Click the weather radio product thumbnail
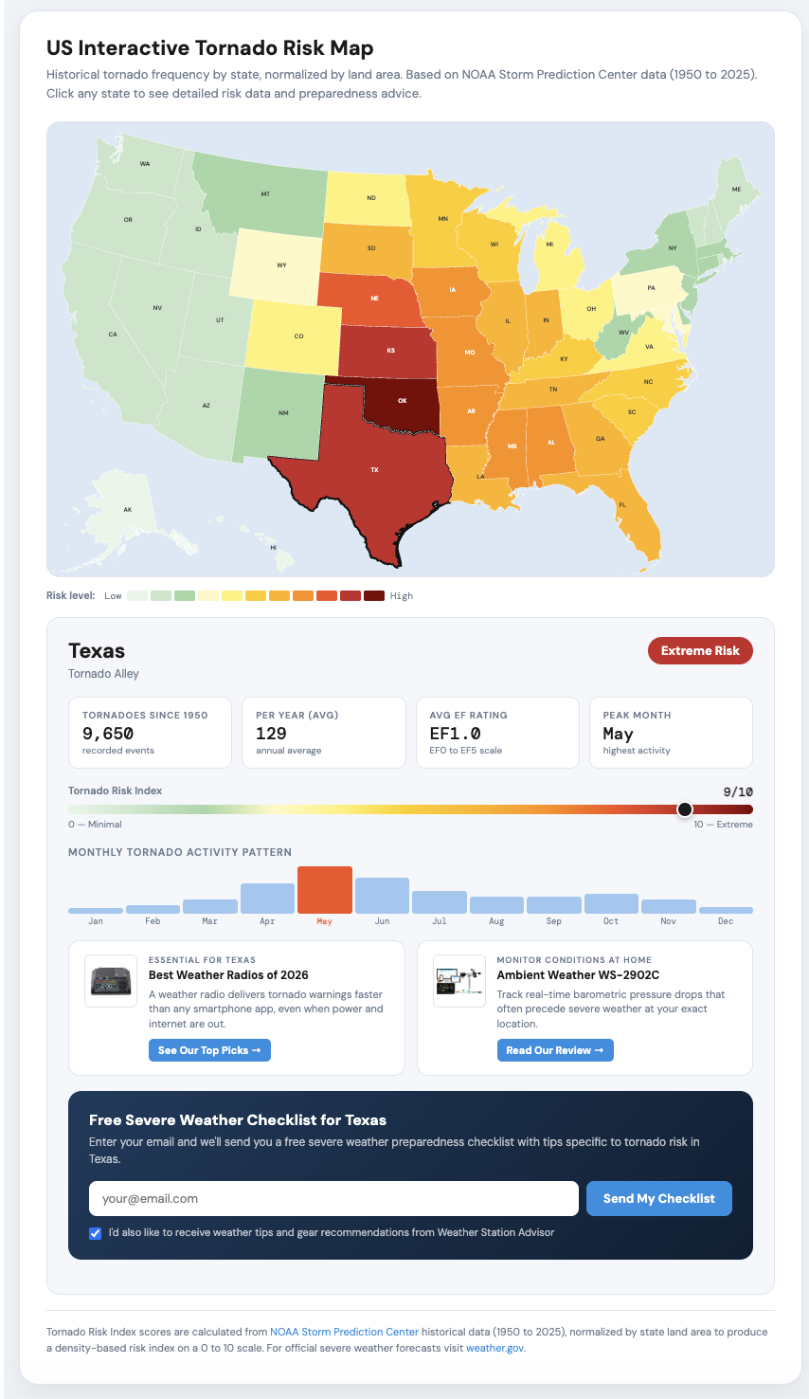 (111, 980)
